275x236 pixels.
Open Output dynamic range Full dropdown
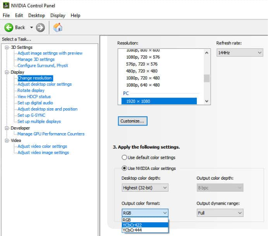click(220, 213)
